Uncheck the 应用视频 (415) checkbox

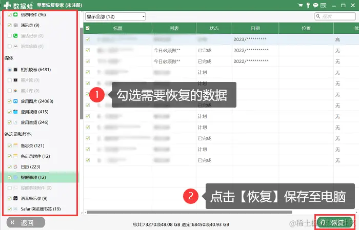tap(9, 112)
